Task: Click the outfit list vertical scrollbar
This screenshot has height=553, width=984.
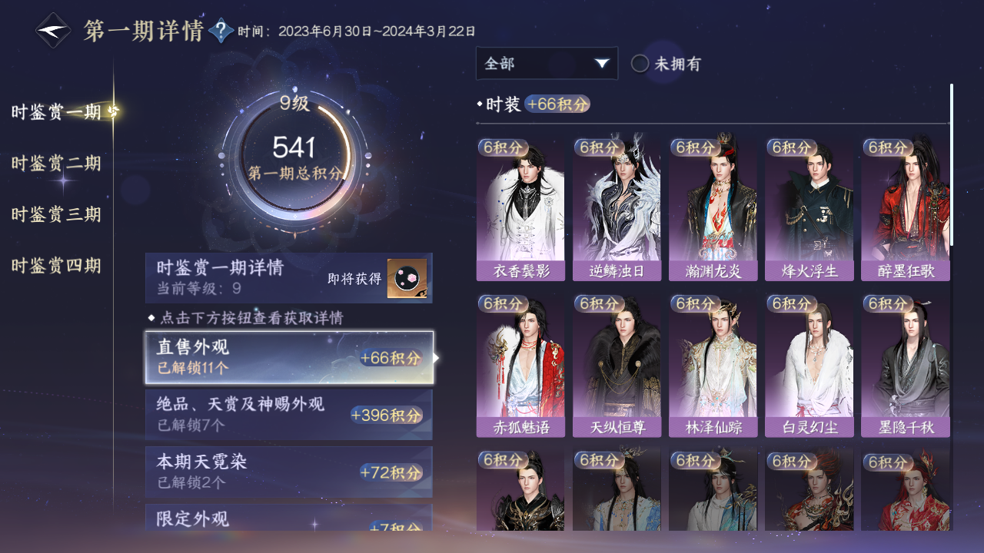Action: (952, 165)
